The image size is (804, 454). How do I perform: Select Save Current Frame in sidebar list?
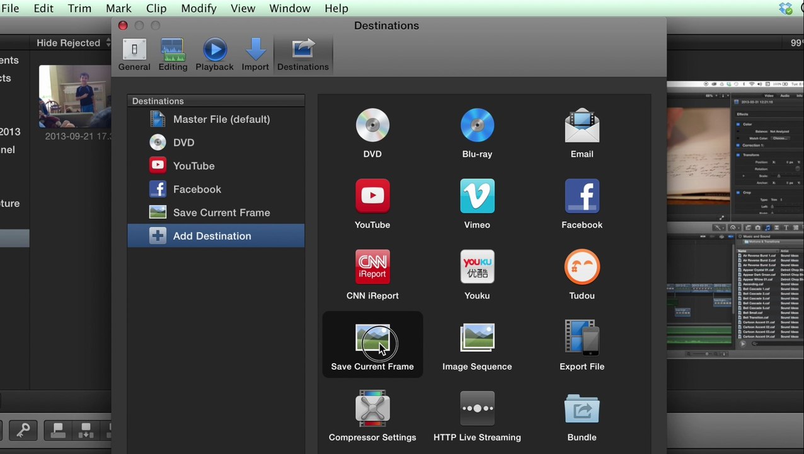pos(215,212)
